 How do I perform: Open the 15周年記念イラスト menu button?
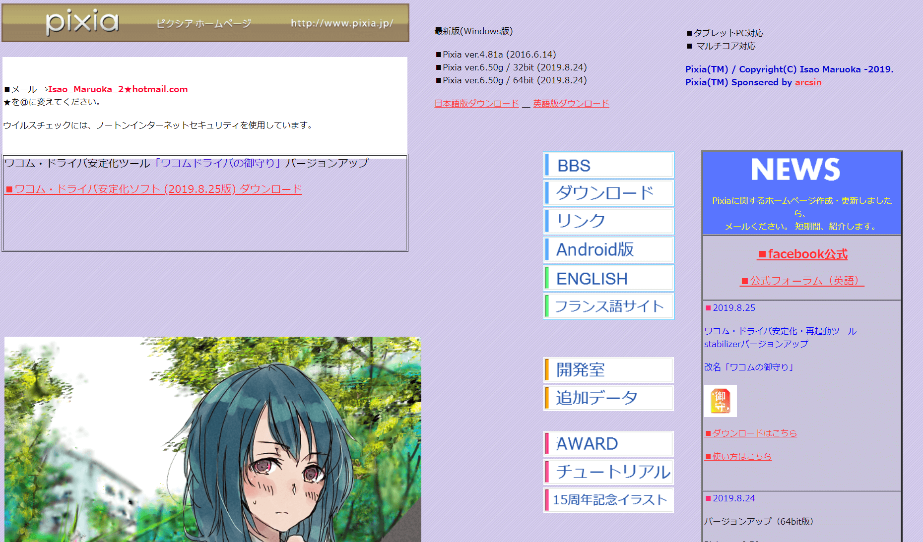pyautogui.click(x=609, y=500)
